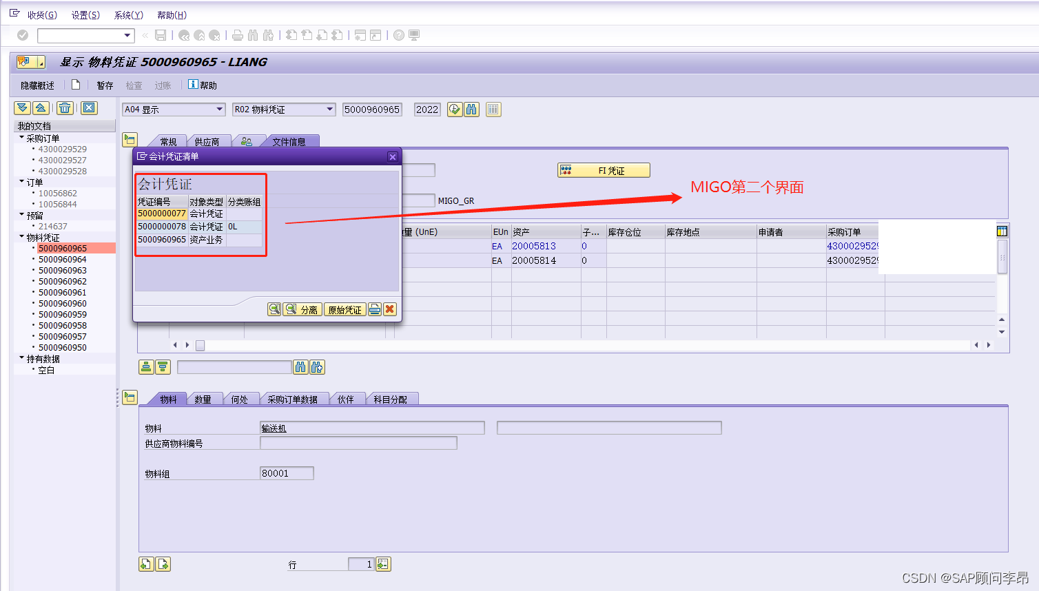Viewport: 1039px width, 591px height.
Task: Open the 帮助(H) menu
Action: coord(172,14)
